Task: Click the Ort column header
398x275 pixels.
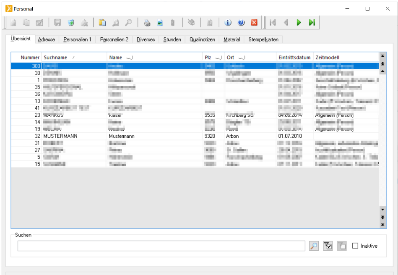Action: tap(231, 57)
